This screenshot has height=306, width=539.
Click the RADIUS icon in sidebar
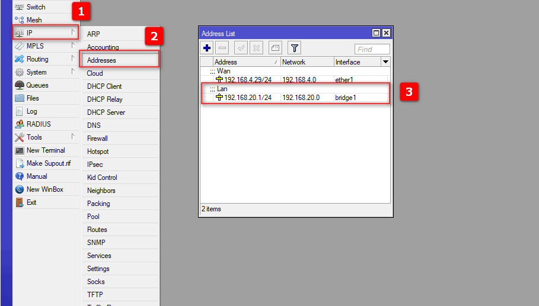[x=20, y=124]
